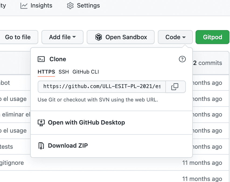Open the commits history link
The width and height of the screenshot is (230, 182).
tap(207, 63)
